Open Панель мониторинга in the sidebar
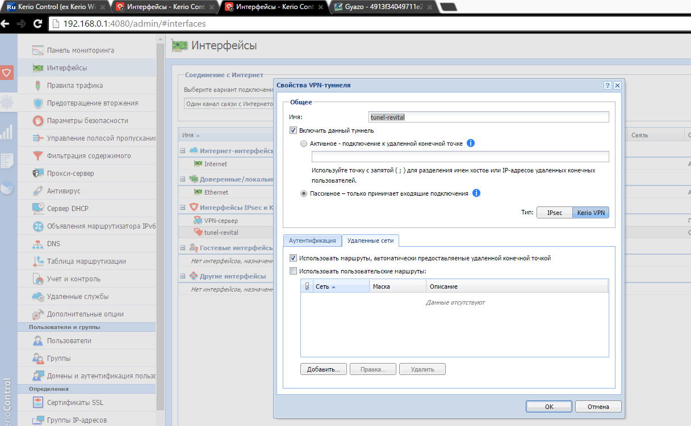The width and height of the screenshot is (691, 426). (81, 50)
